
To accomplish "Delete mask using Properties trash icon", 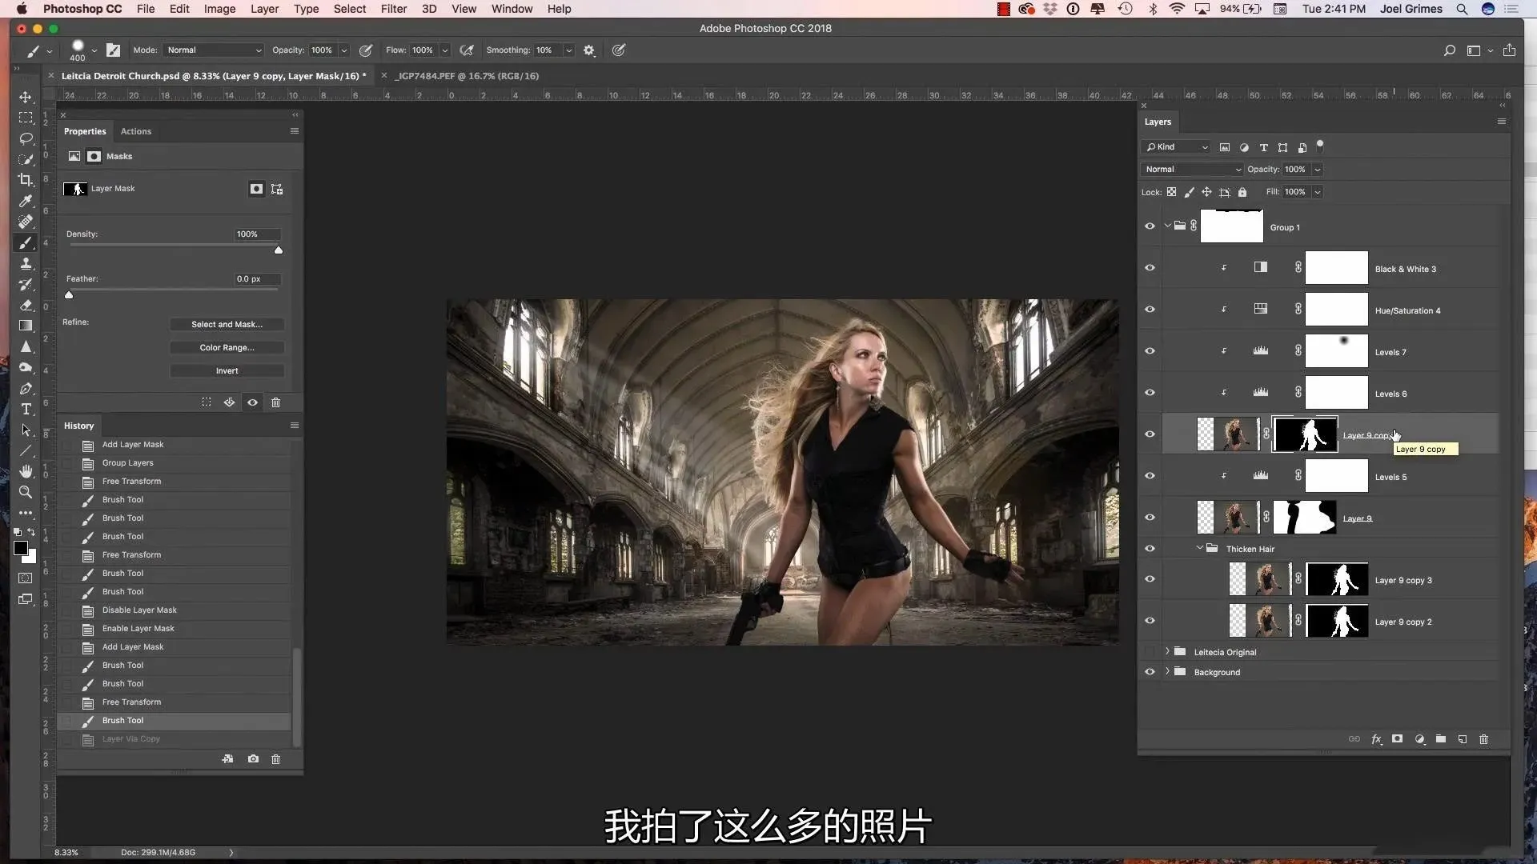I will (275, 402).
